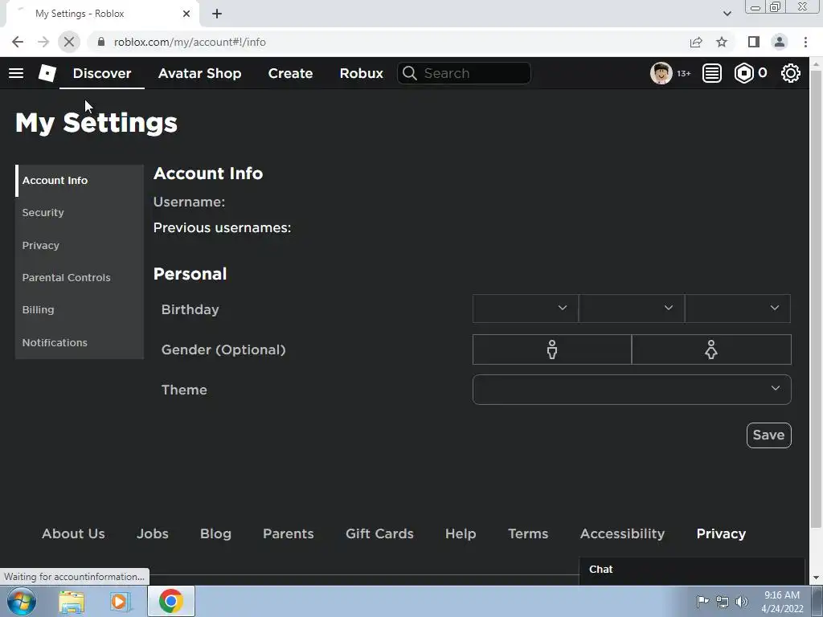The width and height of the screenshot is (823, 617).
Task: Click the Roblox logo icon
Action: point(47,73)
